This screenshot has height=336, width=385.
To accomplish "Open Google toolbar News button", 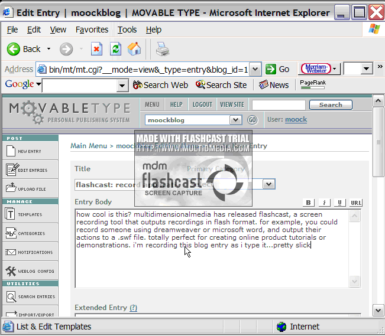I will tap(274, 85).
